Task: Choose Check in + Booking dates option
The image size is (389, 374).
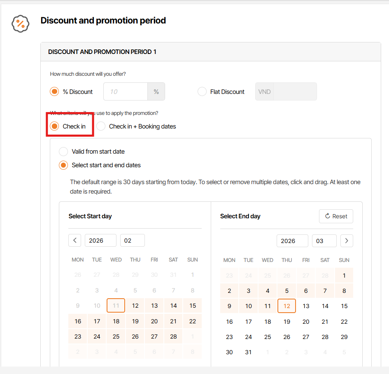Action: (101, 126)
